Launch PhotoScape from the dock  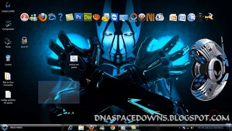tap(133, 17)
